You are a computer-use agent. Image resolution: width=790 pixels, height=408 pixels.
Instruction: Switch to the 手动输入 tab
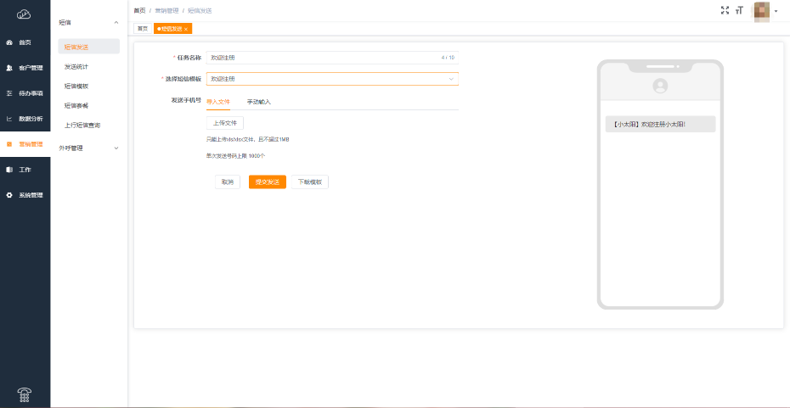coord(258,102)
